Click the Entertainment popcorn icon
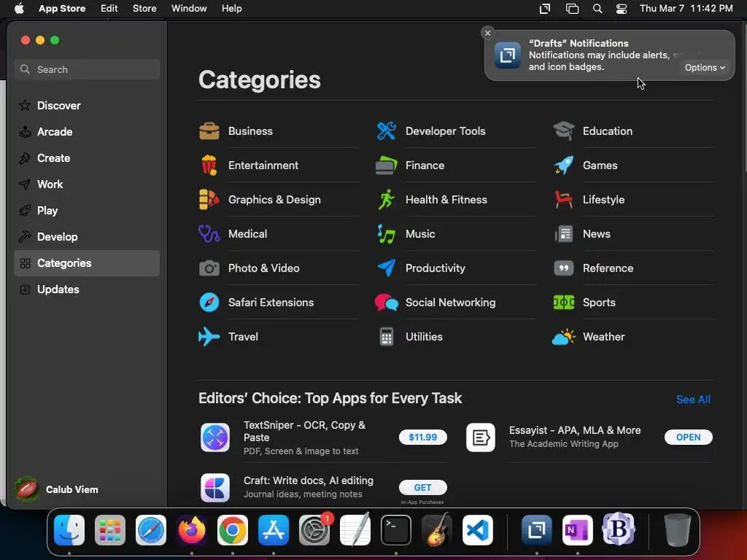Screen dimensions: 747x560 (x=209, y=166)
